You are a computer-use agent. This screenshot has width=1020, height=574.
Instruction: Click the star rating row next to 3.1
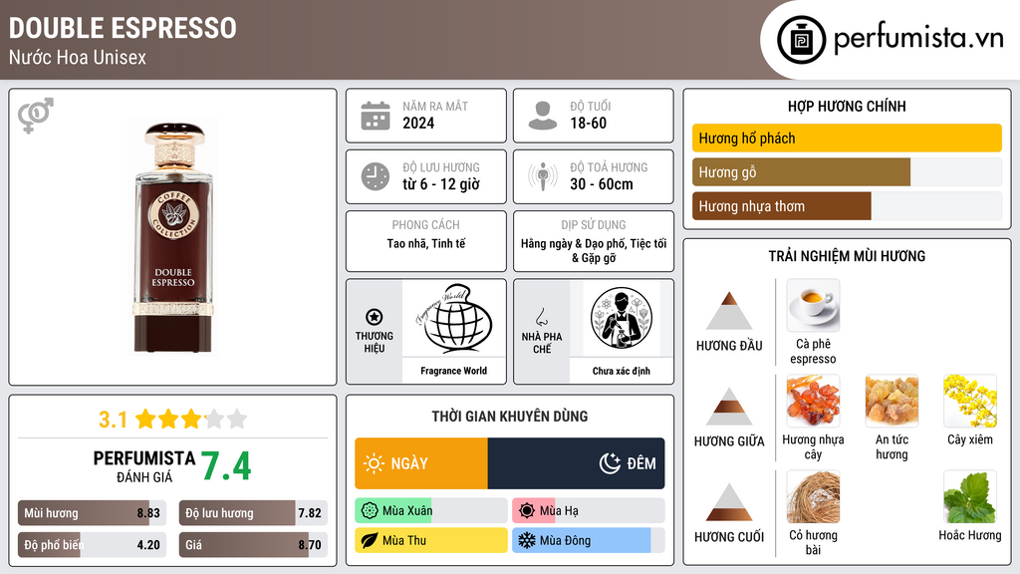click(191, 419)
